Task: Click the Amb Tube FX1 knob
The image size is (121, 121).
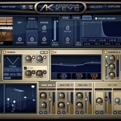Action: (80, 95)
